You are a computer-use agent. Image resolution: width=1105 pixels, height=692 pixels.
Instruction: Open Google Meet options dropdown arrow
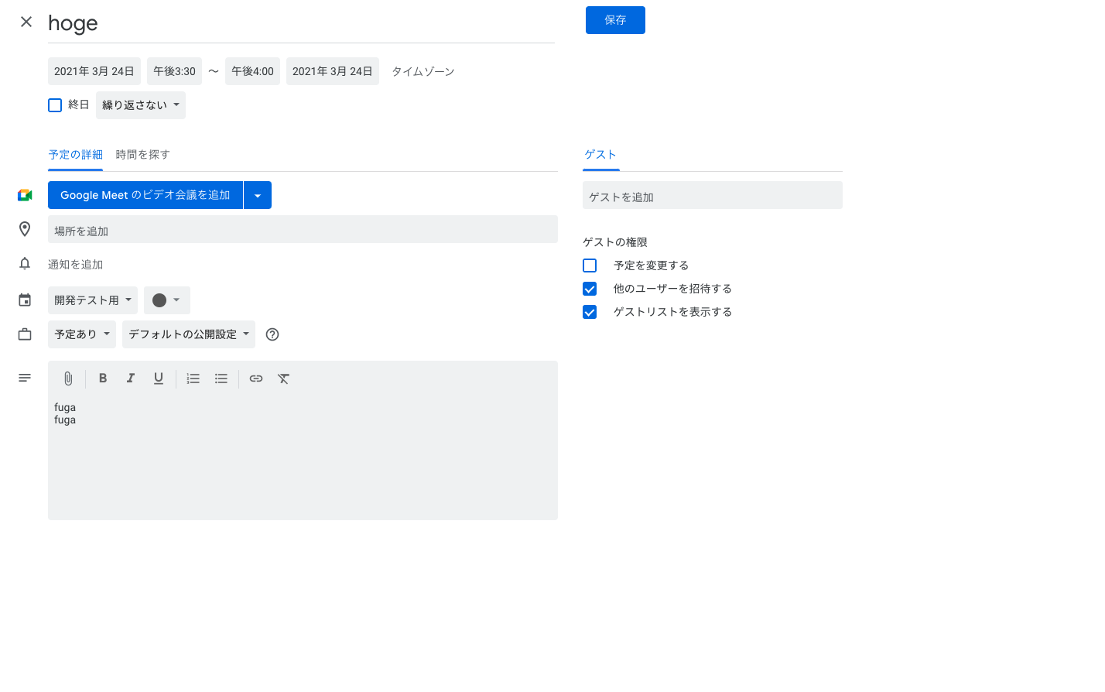(x=258, y=195)
